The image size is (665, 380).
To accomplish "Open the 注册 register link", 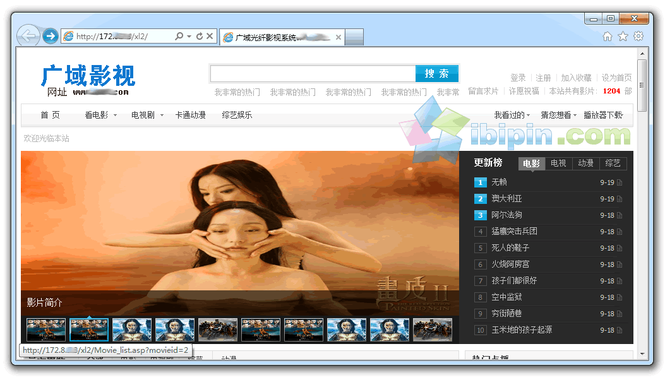I will click(543, 78).
